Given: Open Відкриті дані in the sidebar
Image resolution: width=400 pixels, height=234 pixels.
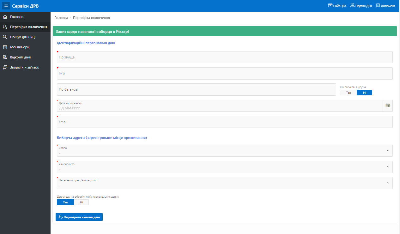Looking at the screenshot, I should coord(25,57).
